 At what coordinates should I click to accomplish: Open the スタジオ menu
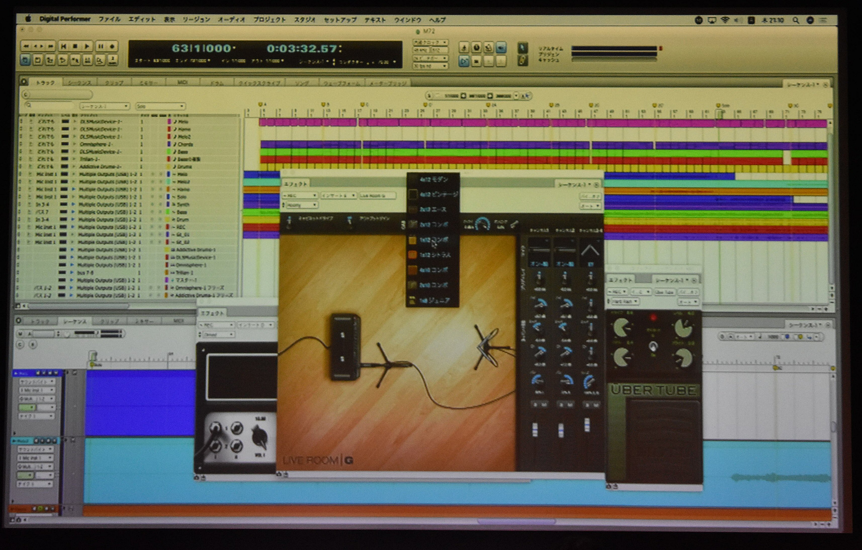pyautogui.click(x=305, y=20)
